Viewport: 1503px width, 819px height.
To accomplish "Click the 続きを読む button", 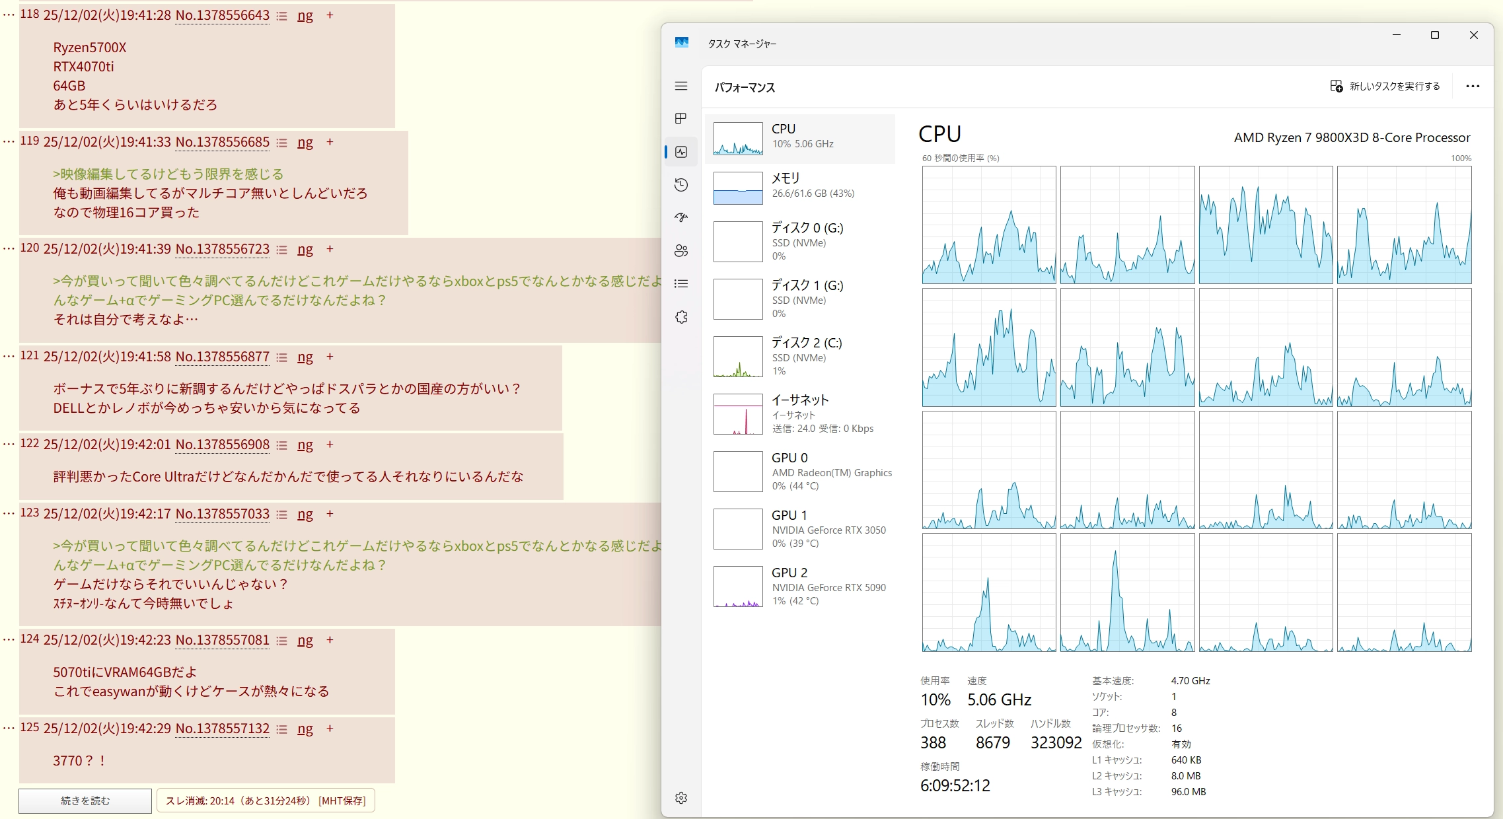I will (x=85, y=801).
